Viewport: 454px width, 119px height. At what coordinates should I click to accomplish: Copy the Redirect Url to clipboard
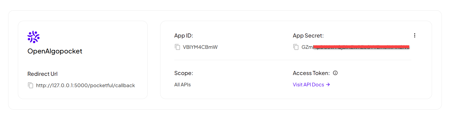(x=30, y=85)
